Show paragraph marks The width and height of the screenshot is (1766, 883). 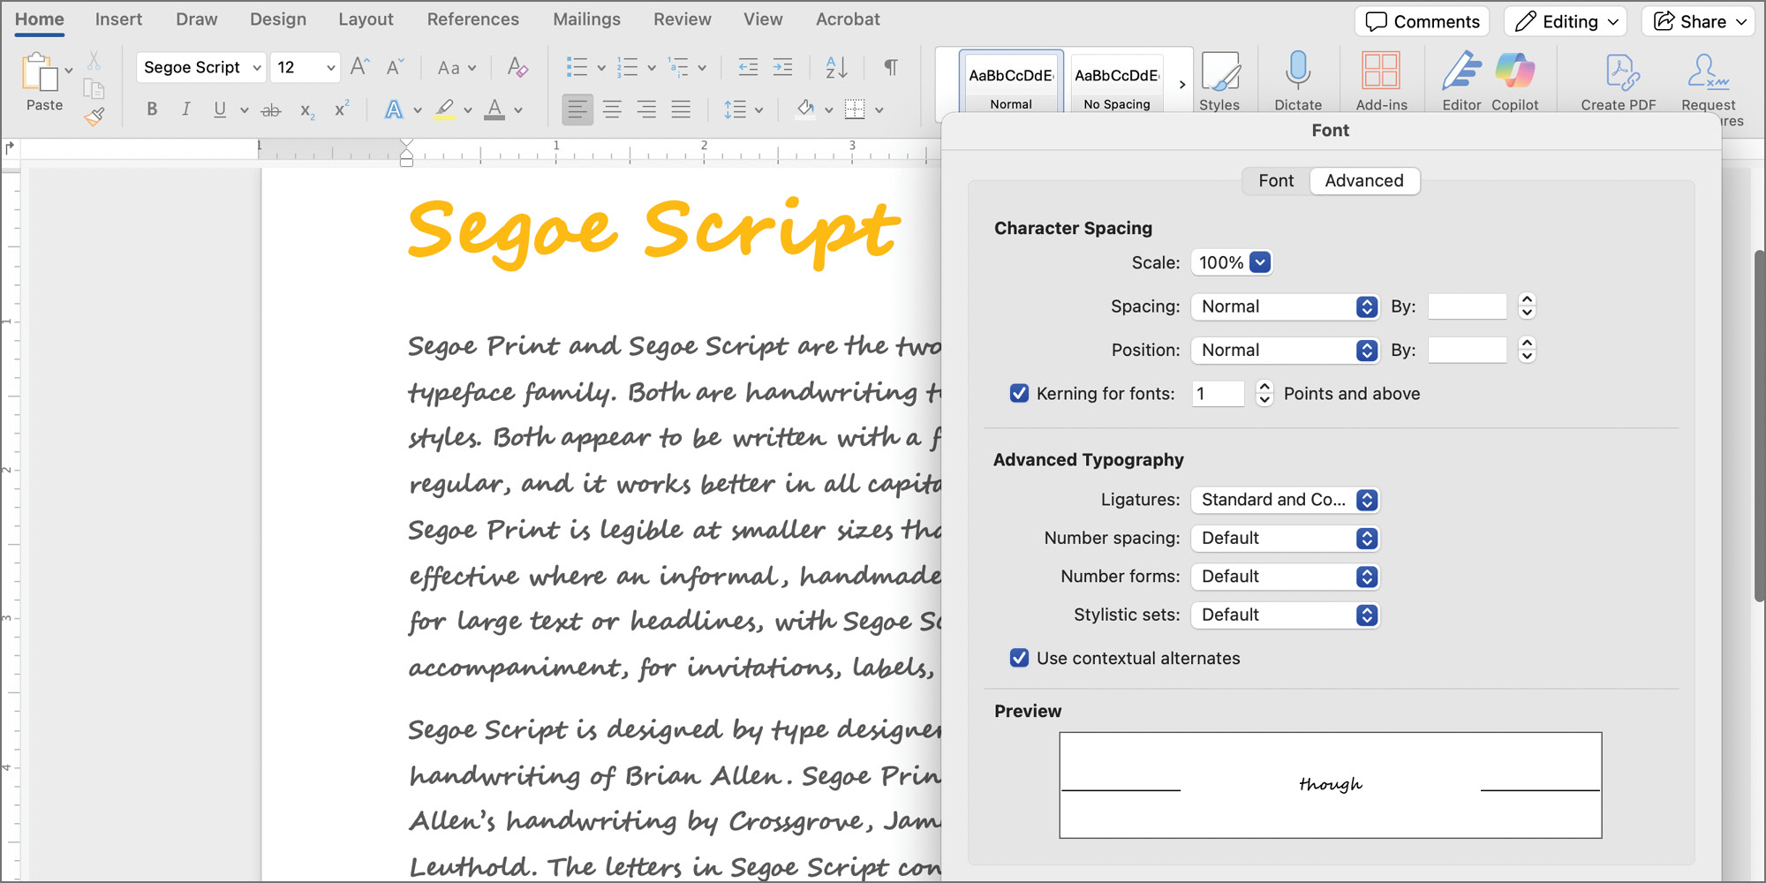[890, 66]
